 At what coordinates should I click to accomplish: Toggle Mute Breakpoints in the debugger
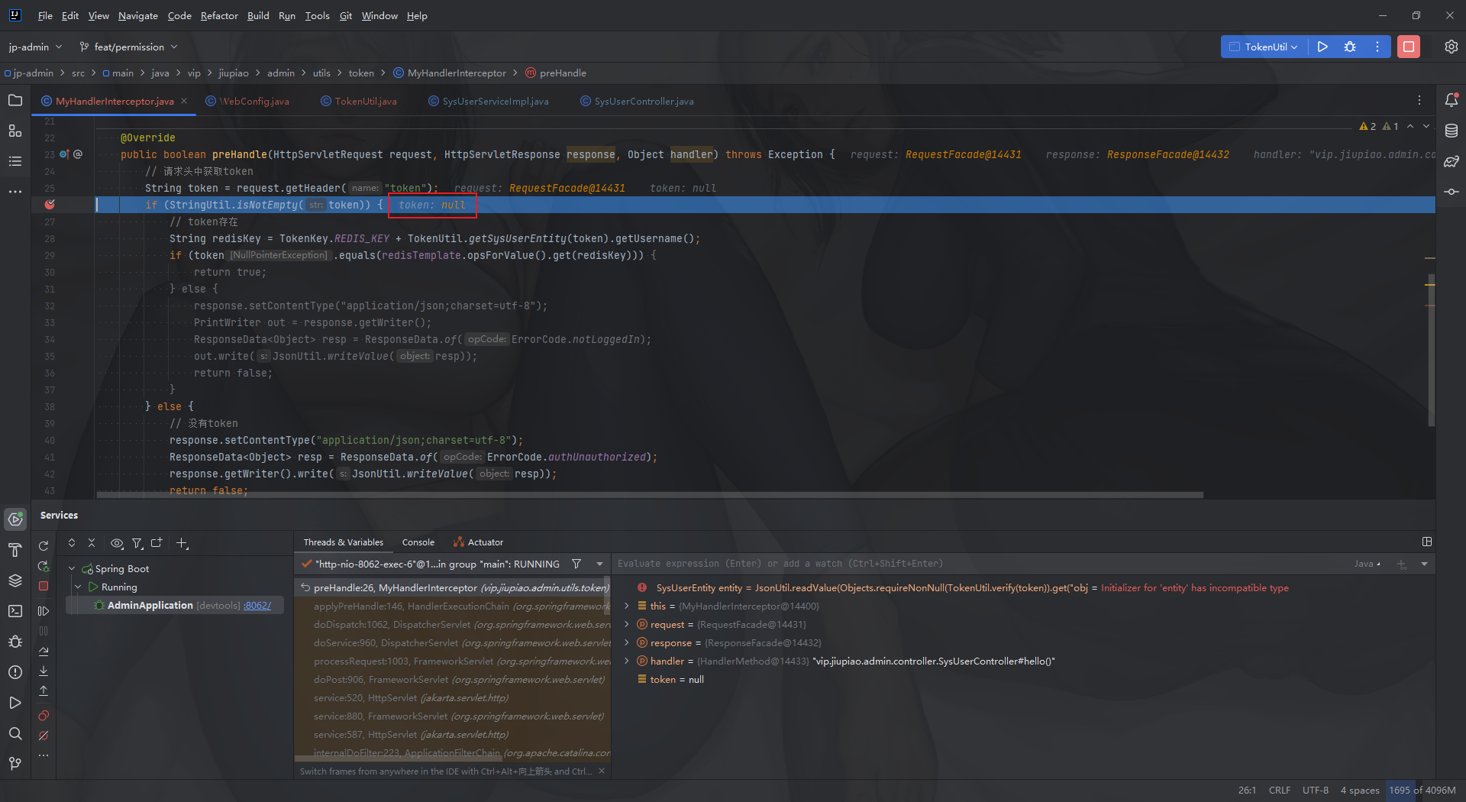tap(44, 736)
